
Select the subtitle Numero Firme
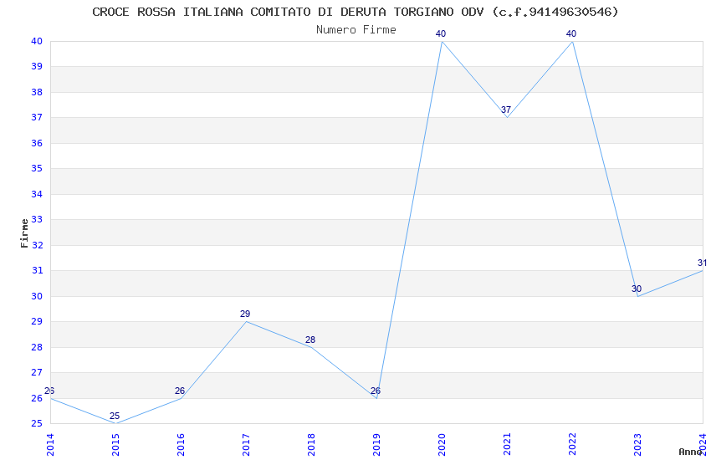(x=356, y=30)
